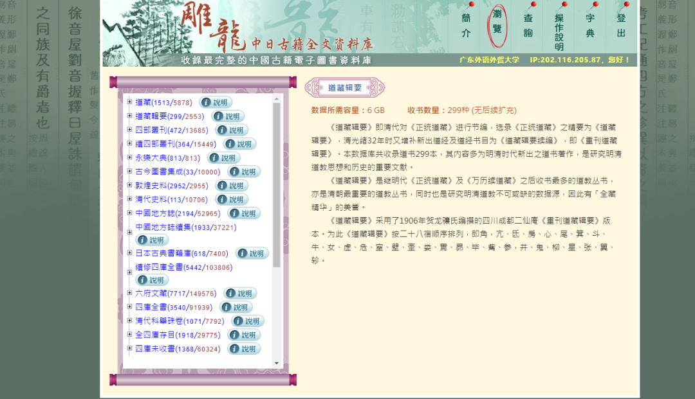Image resolution: width=695 pixels, height=399 pixels.
Task: Open the 簡介 introduction page
Action: (466, 26)
